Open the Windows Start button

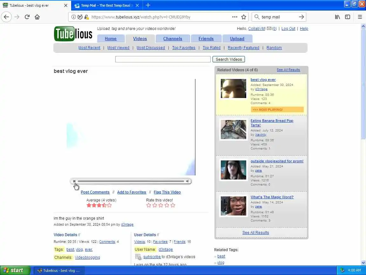(x=15, y=270)
